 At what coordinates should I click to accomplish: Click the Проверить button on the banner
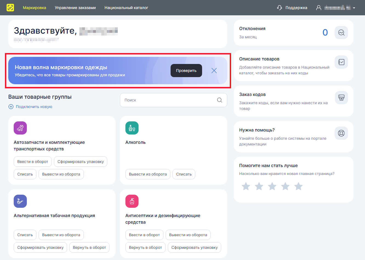tap(186, 71)
